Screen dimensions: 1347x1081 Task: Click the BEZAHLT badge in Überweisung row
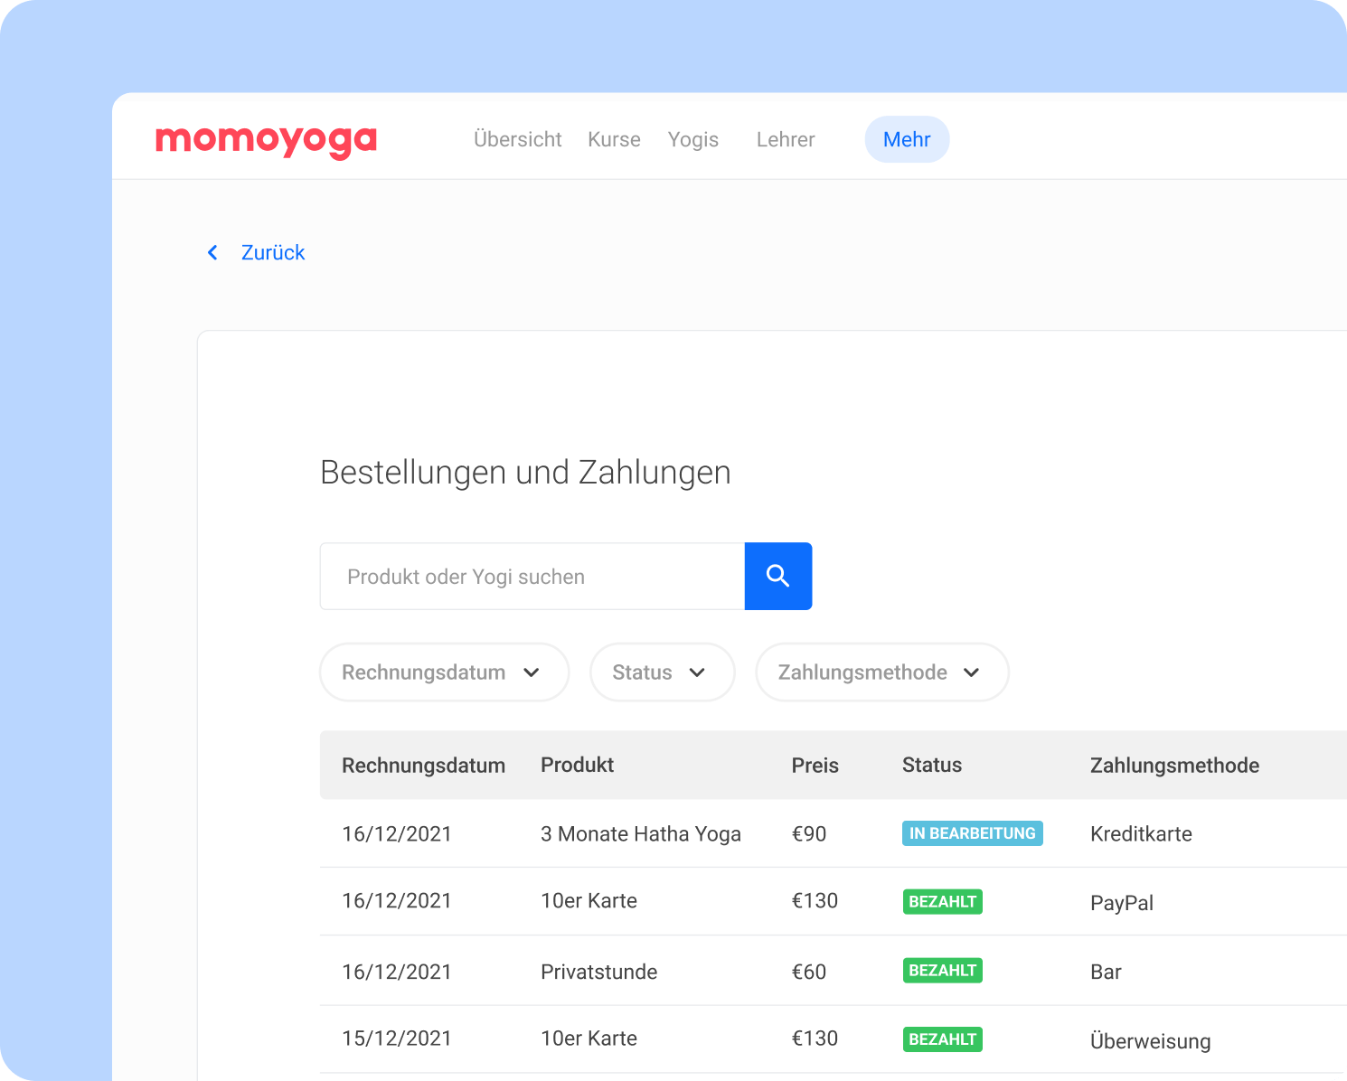[942, 1039]
